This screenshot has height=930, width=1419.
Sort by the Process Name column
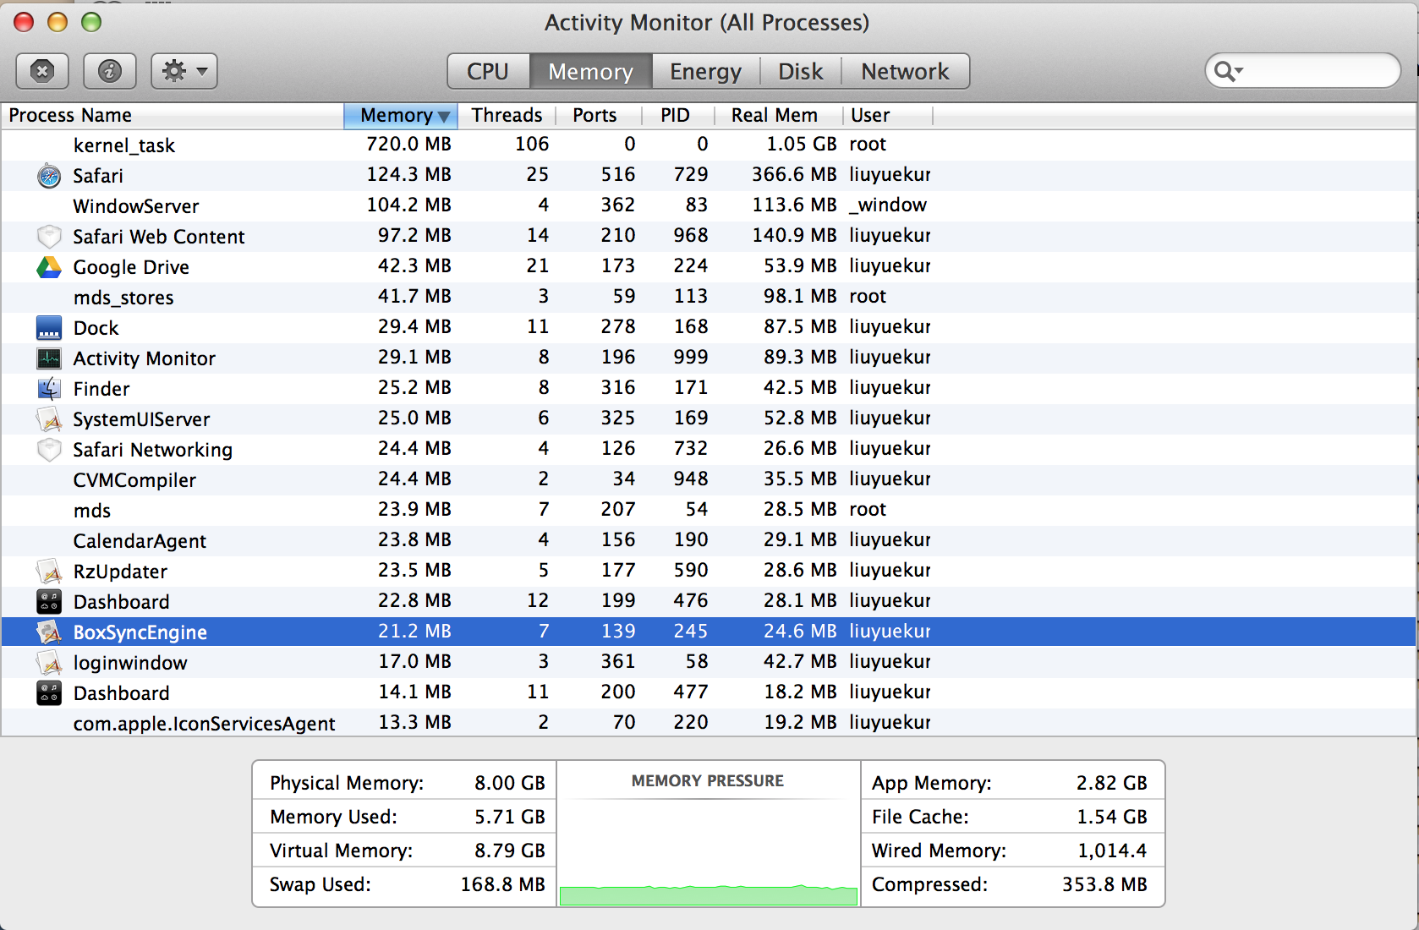coord(173,115)
